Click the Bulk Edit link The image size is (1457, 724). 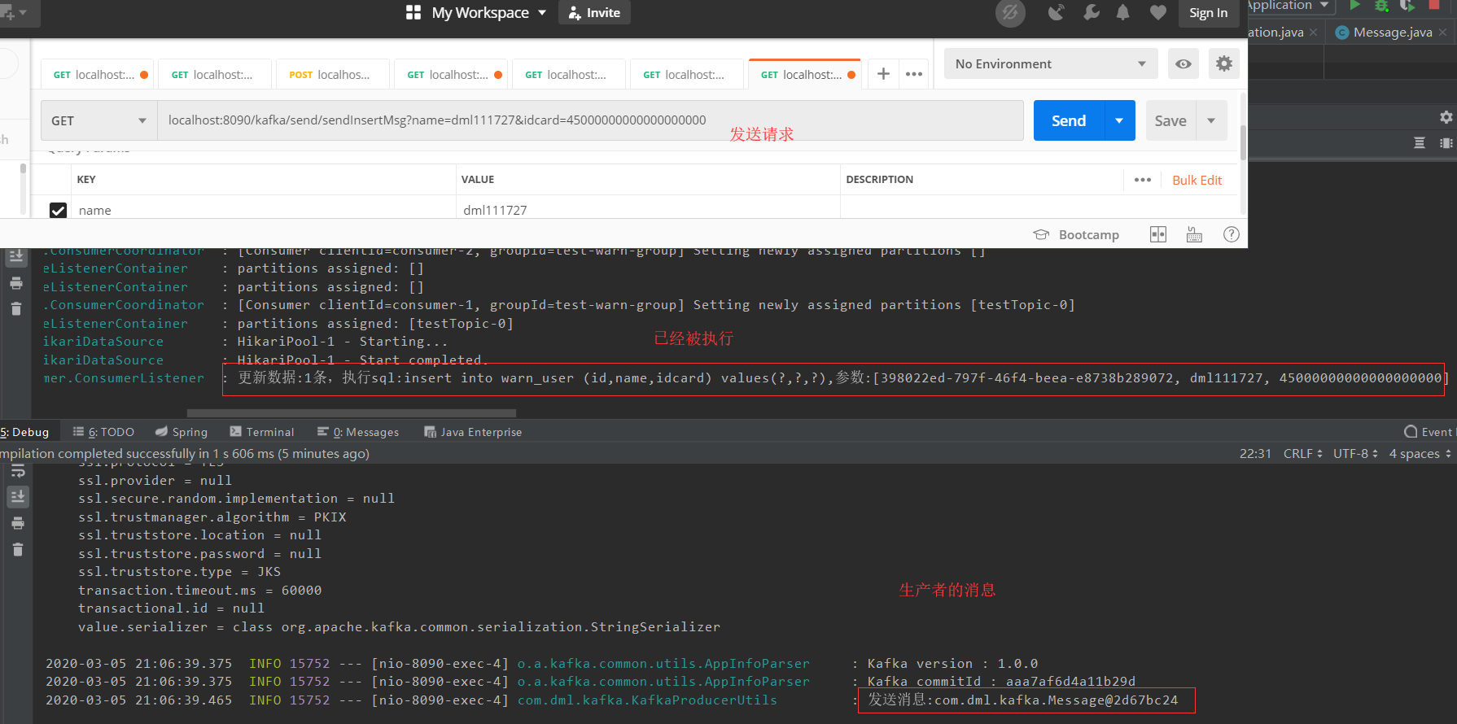click(x=1197, y=180)
